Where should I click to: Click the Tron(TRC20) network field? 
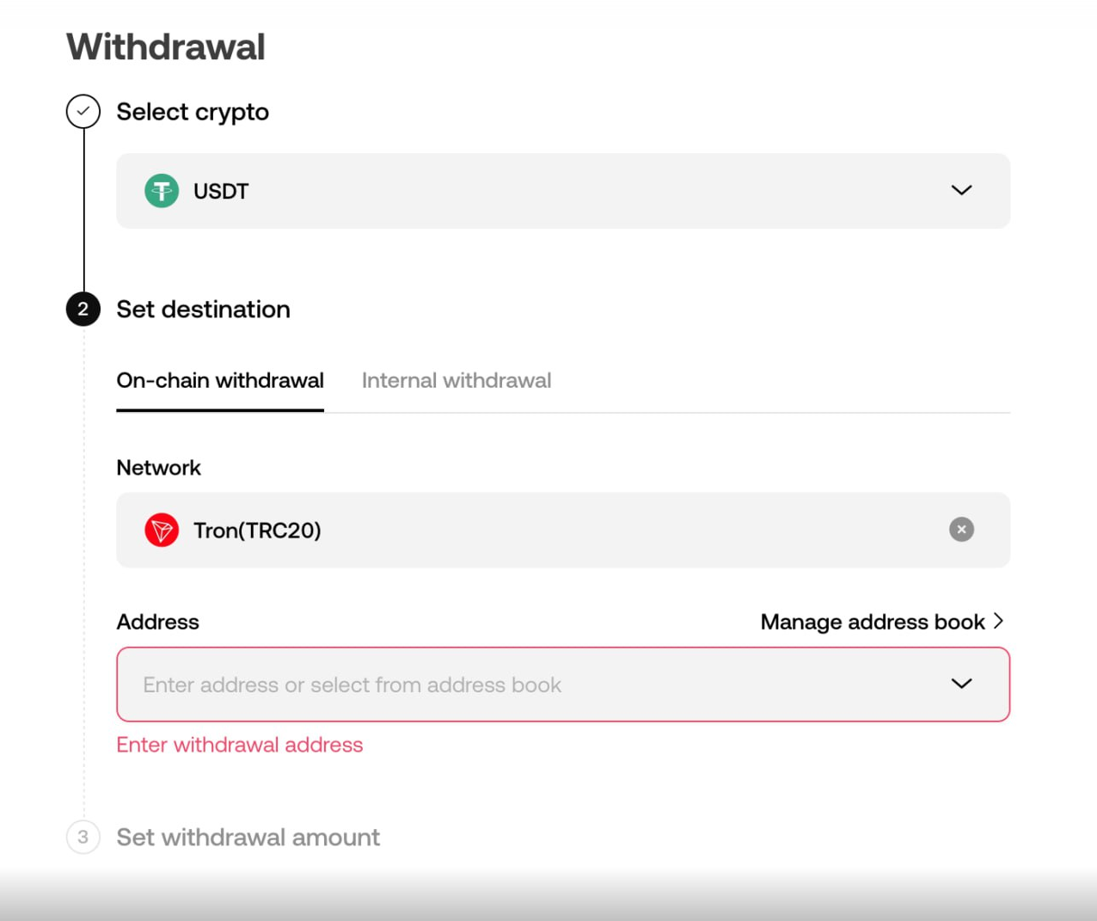(x=563, y=530)
